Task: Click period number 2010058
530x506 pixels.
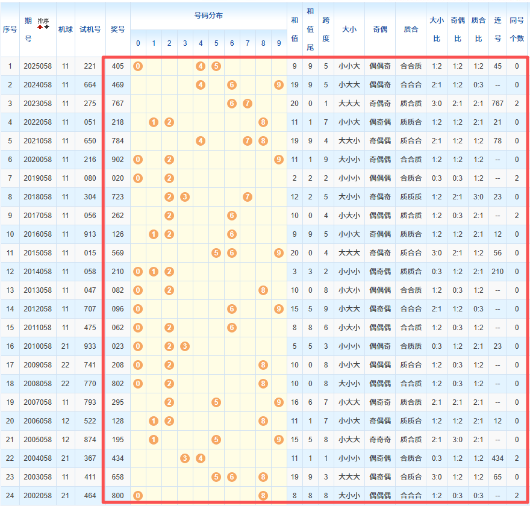Action: tap(37, 346)
